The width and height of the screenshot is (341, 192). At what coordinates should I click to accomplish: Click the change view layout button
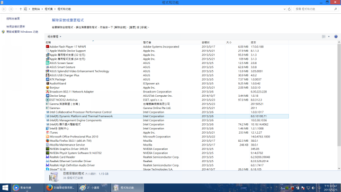pyautogui.click(x=323, y=37)
